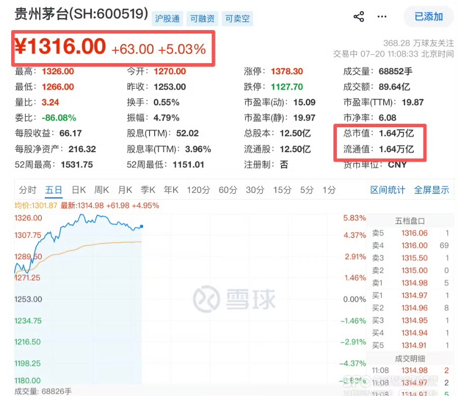458x396 pixels.
Task: Switch to the 120分 chart tab
Action: (x=198, y=190)
